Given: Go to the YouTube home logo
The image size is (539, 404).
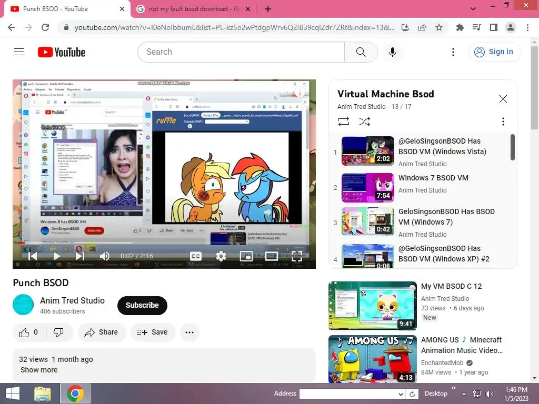Looking at the screenshot, I should pos(62,52).
